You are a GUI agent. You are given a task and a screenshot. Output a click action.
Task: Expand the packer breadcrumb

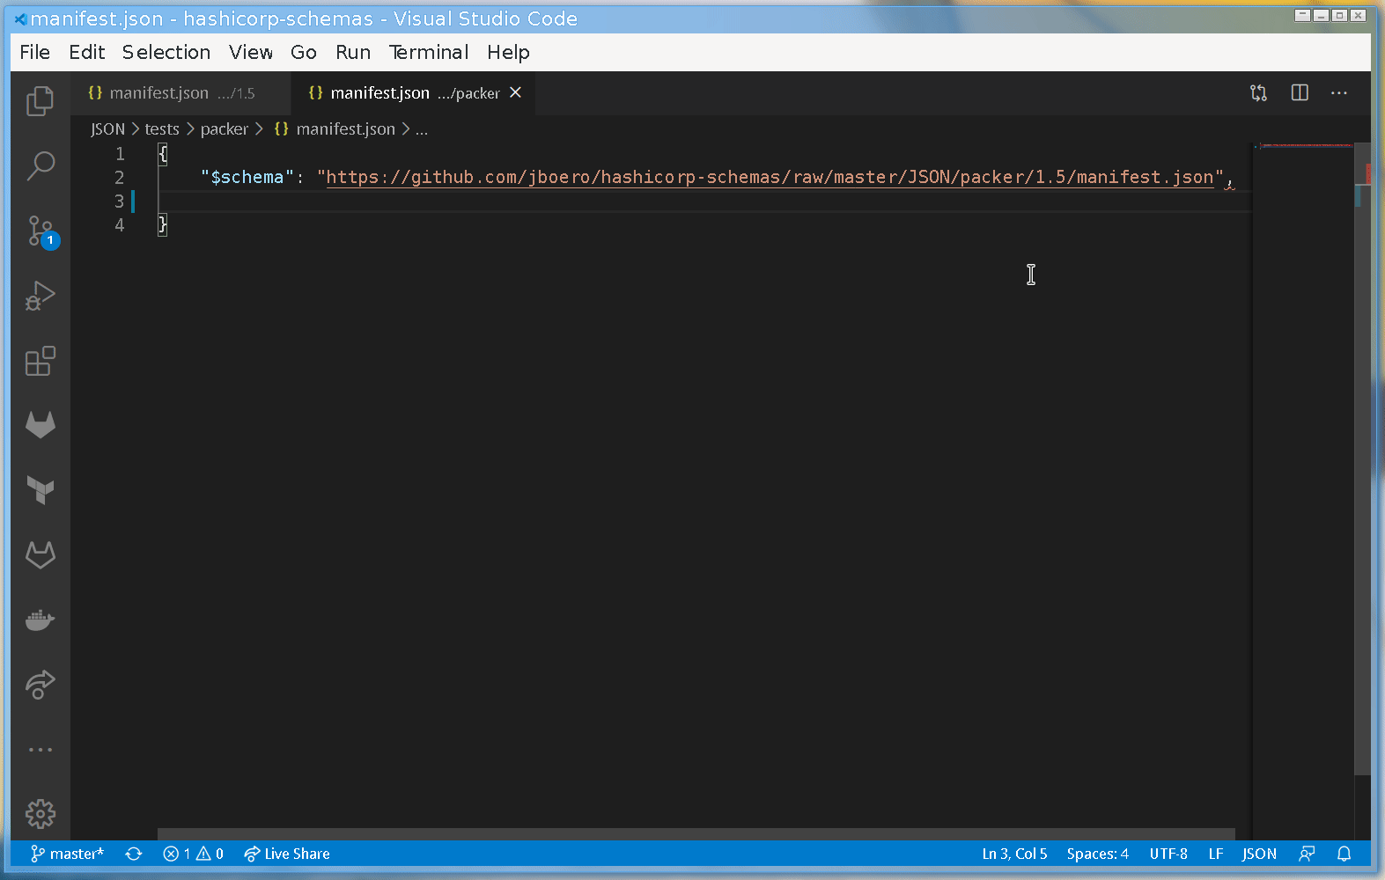(225, 129)
